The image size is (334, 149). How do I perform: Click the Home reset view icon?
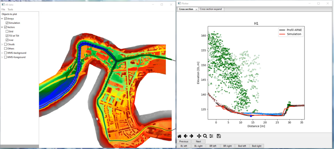tap(180, 136)
